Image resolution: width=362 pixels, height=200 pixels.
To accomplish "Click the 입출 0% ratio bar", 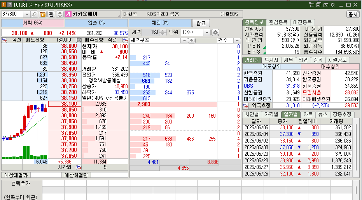I will click(x=96, y=23).
